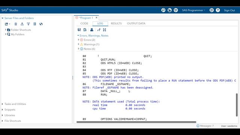
Task: Click the Refresh icon in files toolbar
Action: pyautogui.click(x=41, y=24)
